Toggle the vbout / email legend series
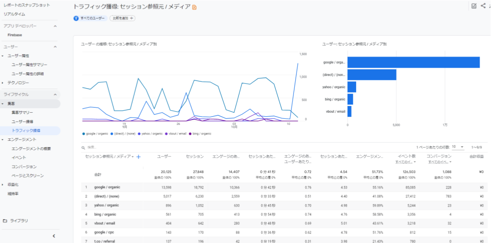The height and width of the screenshot is (243, 491). [177, 133]
